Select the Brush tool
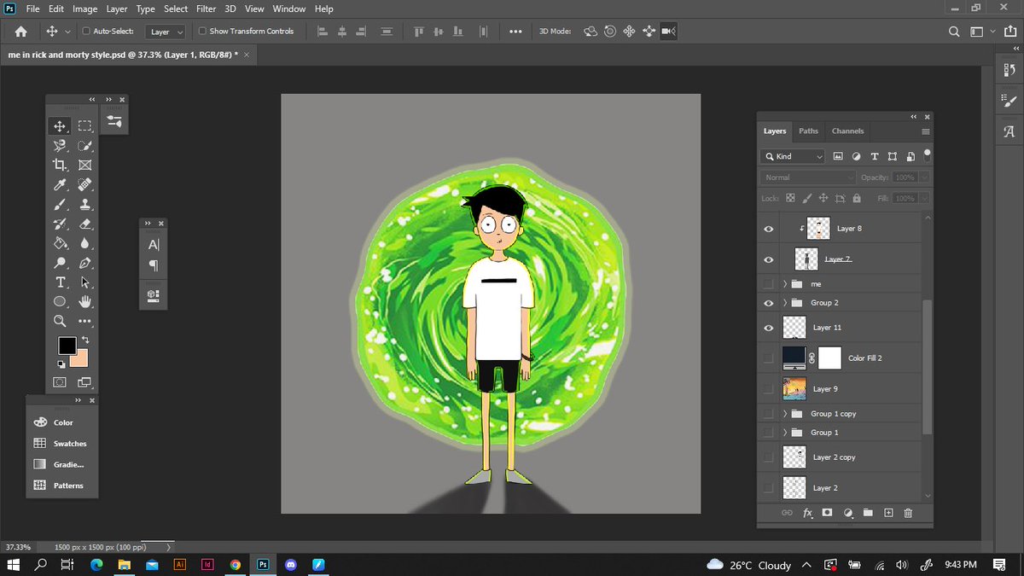 (x=60, y=205)
